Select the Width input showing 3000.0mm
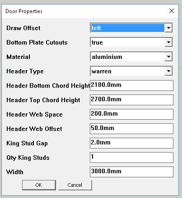 click(x=131, y=172)
